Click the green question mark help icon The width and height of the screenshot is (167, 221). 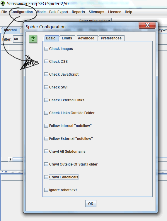click(x=33, y=39)
